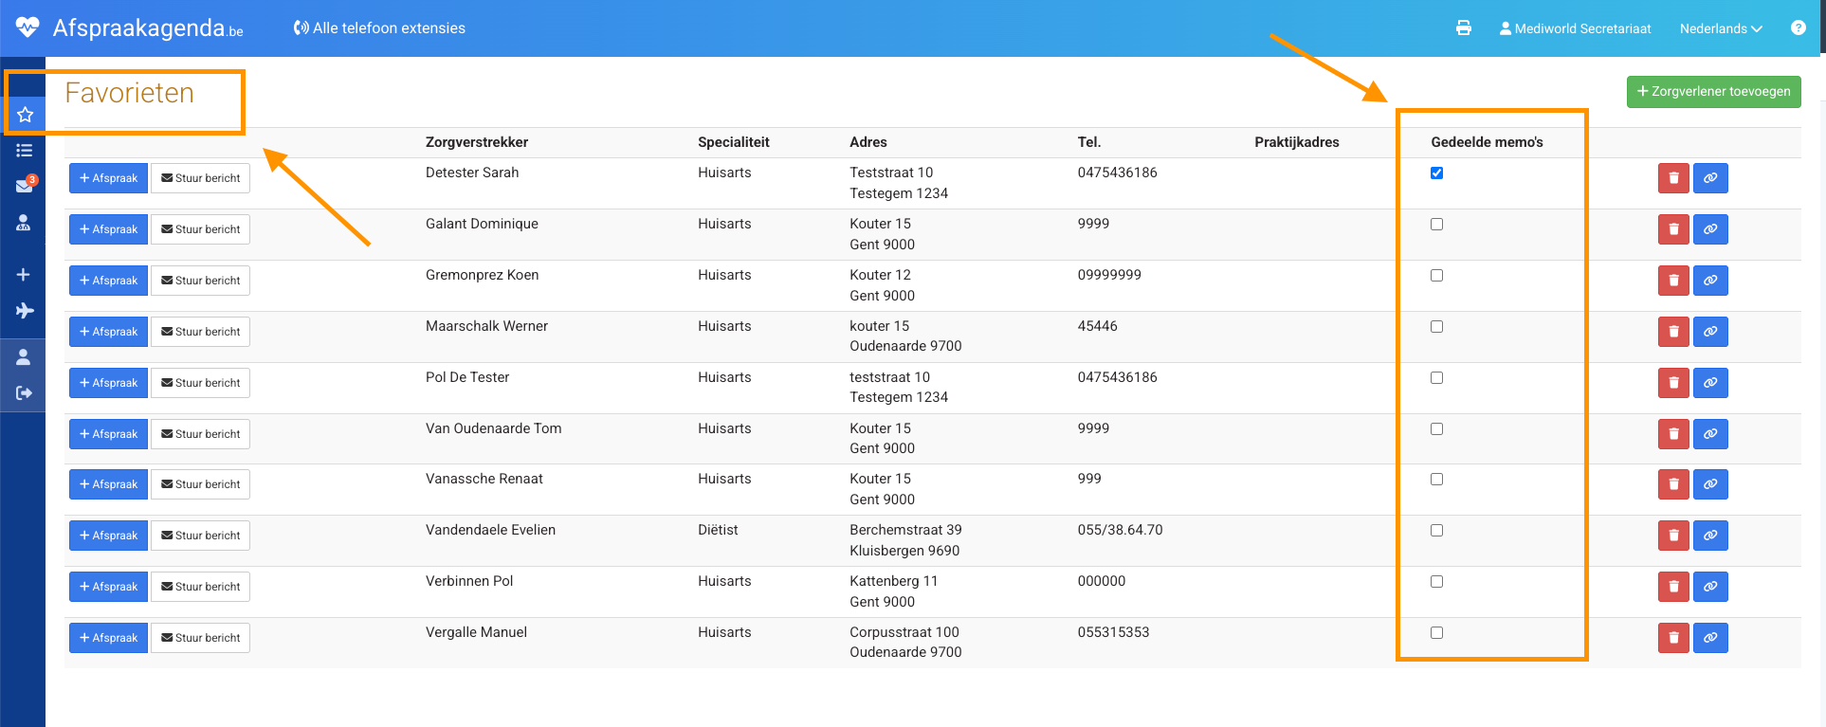This screenshot has width=1826, height=727.
Task: Delete Detester Sarah with trash icon
Action: click(x=1673, y=178)
